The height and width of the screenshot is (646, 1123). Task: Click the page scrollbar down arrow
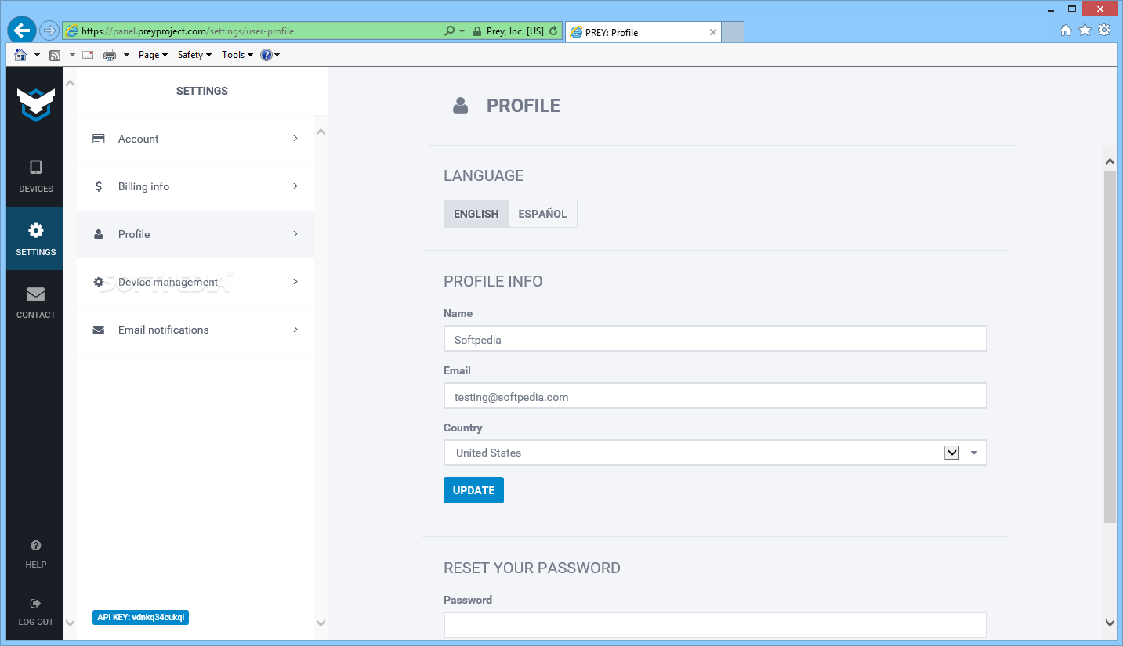click(x=1110, y=623)
